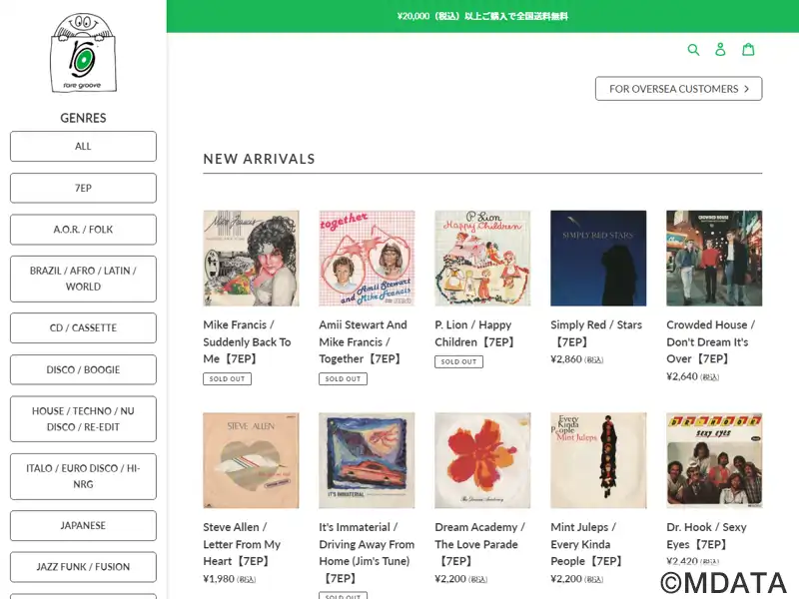Click P. Lion Happy Children cover
The width and height of the screenshot is (799, 599).
pos(482,258)
